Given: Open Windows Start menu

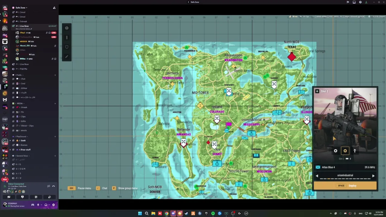Looking at the screenshot, I should pyautogui.click(x=140, y=213).
